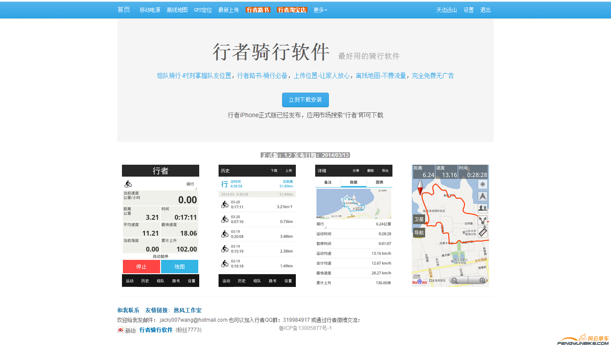This screenshot has height=347, width=611.
Task: Open the highlighted 行者路书 nav item
Action: coord(258,10)
